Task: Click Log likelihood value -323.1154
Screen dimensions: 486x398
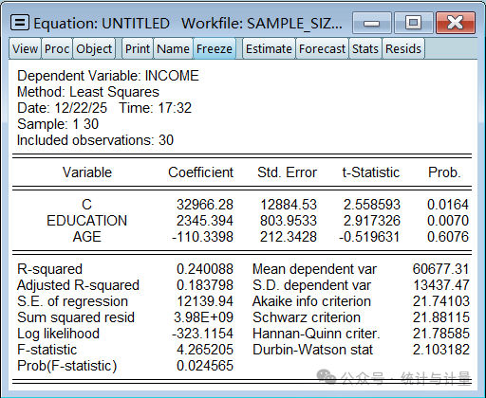Action: pyautogui.click(x=202, y=334)
